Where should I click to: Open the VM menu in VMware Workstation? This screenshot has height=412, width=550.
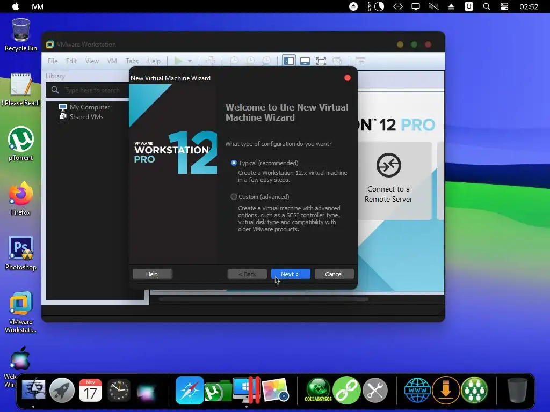(112, 61)
